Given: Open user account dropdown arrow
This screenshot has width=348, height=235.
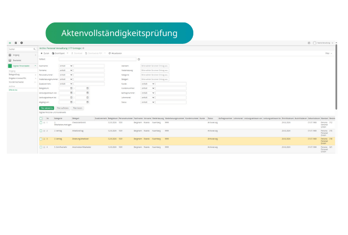Looking at the screenshot, I should click(332, 43).
